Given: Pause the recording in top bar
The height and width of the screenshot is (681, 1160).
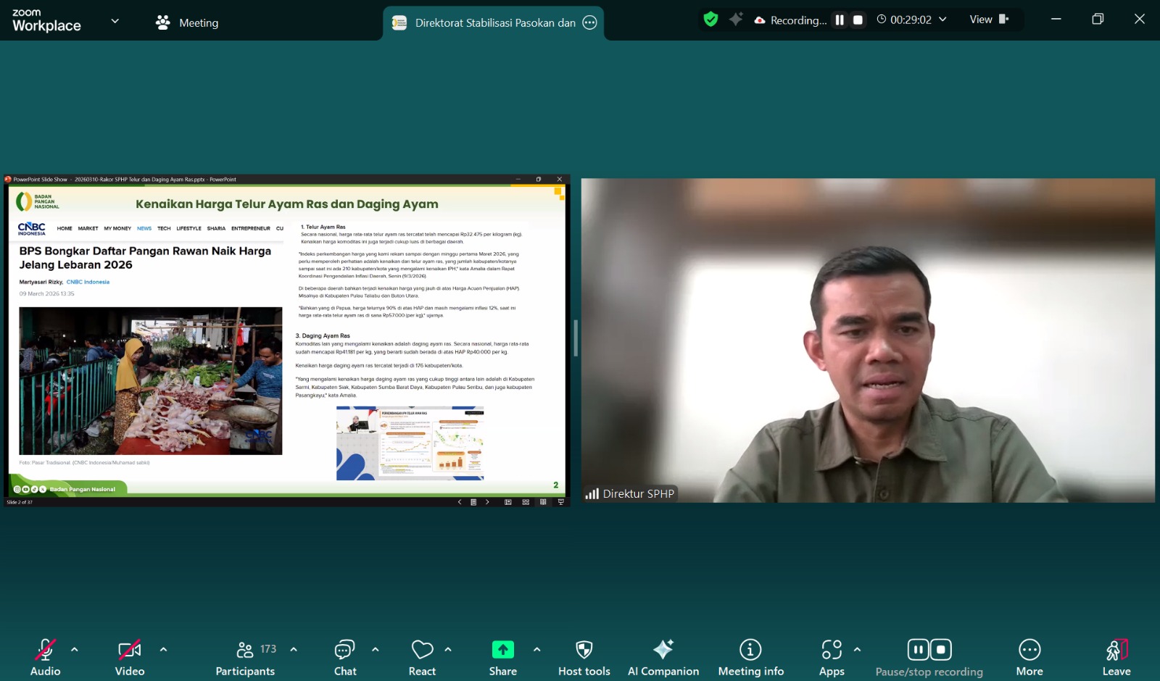Looking at the screenshot, I should 840,20.
